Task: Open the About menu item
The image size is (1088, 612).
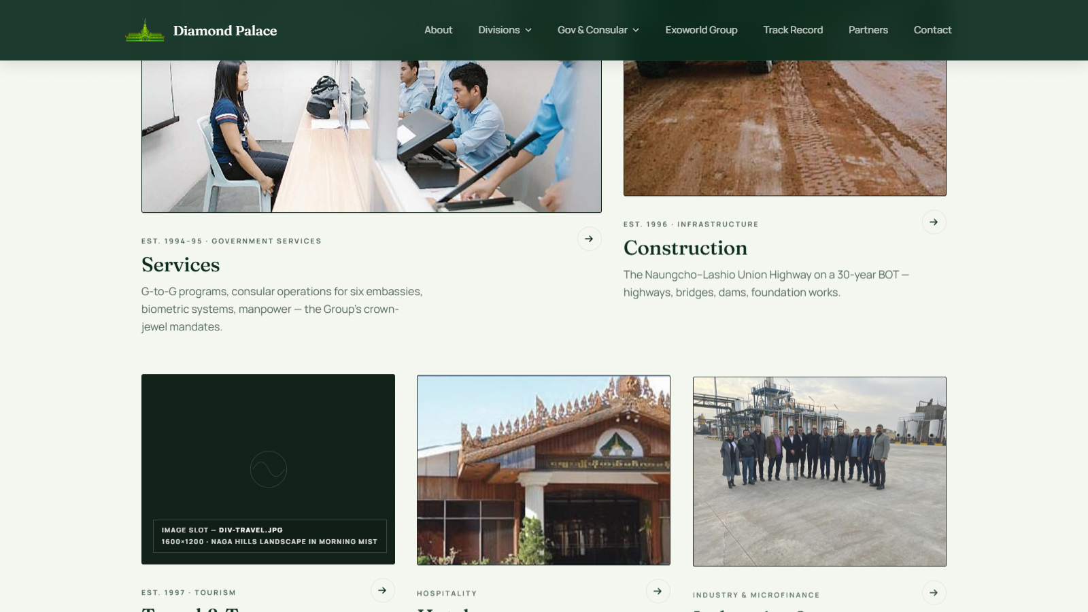Action: tap(438, 30)
